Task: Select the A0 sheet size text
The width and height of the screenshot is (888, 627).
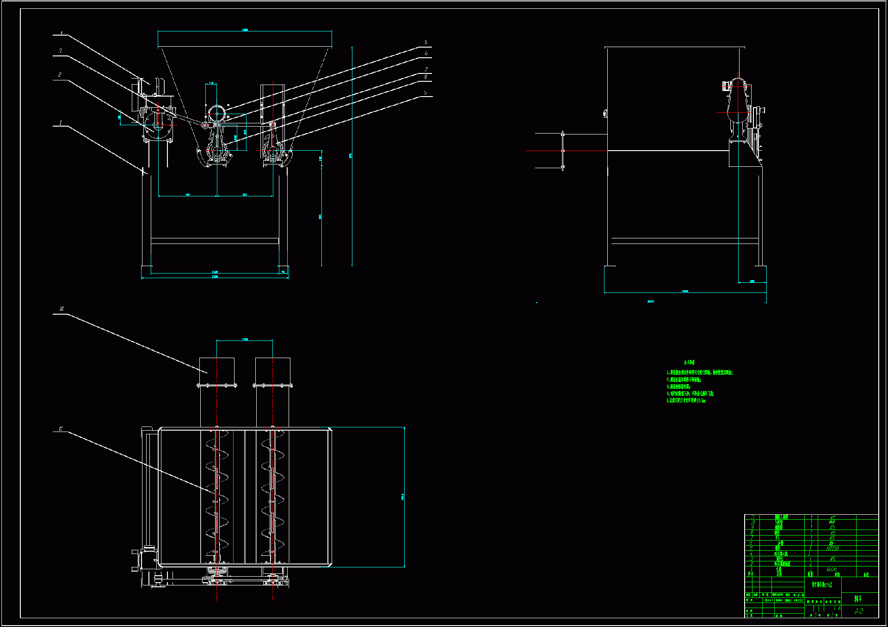Action: (858, 611)
